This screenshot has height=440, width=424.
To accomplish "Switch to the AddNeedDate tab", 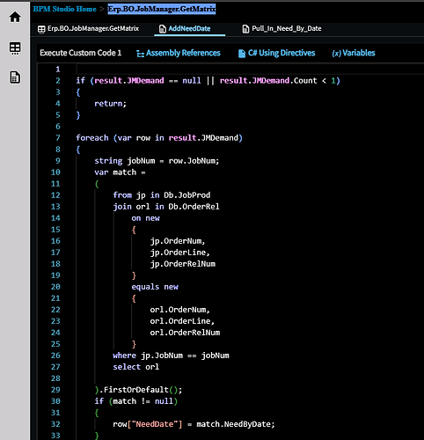I will (189, 28).
